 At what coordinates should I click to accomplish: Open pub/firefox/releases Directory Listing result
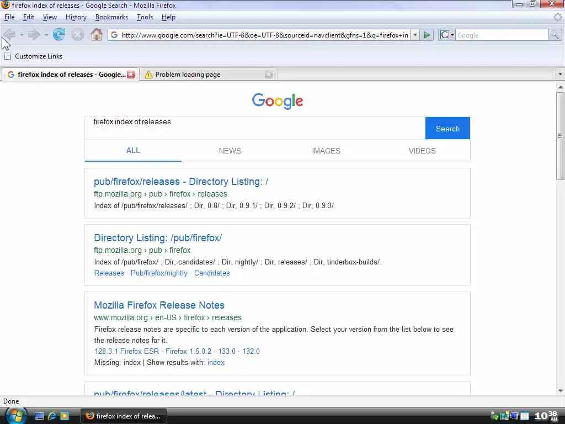(181, 181)
